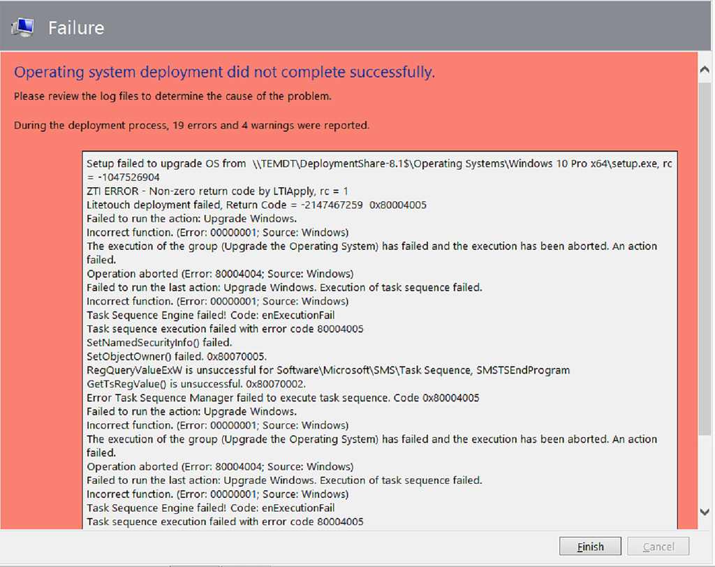This screenshot has height=567, width=715.
Task: Click the vertical scrollbar track
Action: click(705, 279)
